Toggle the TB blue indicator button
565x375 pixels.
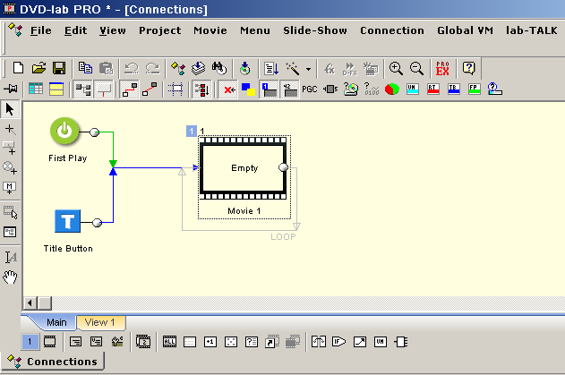[x=454, y=89]
